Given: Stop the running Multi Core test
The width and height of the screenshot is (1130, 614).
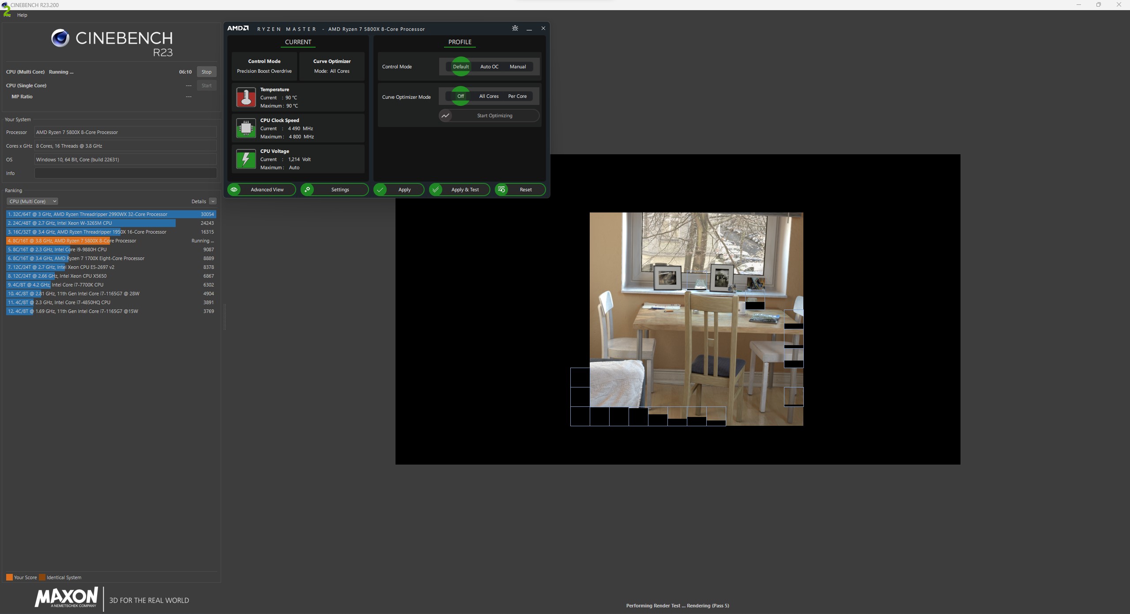Looking at the screenshot, I should [x=206, y=72].
